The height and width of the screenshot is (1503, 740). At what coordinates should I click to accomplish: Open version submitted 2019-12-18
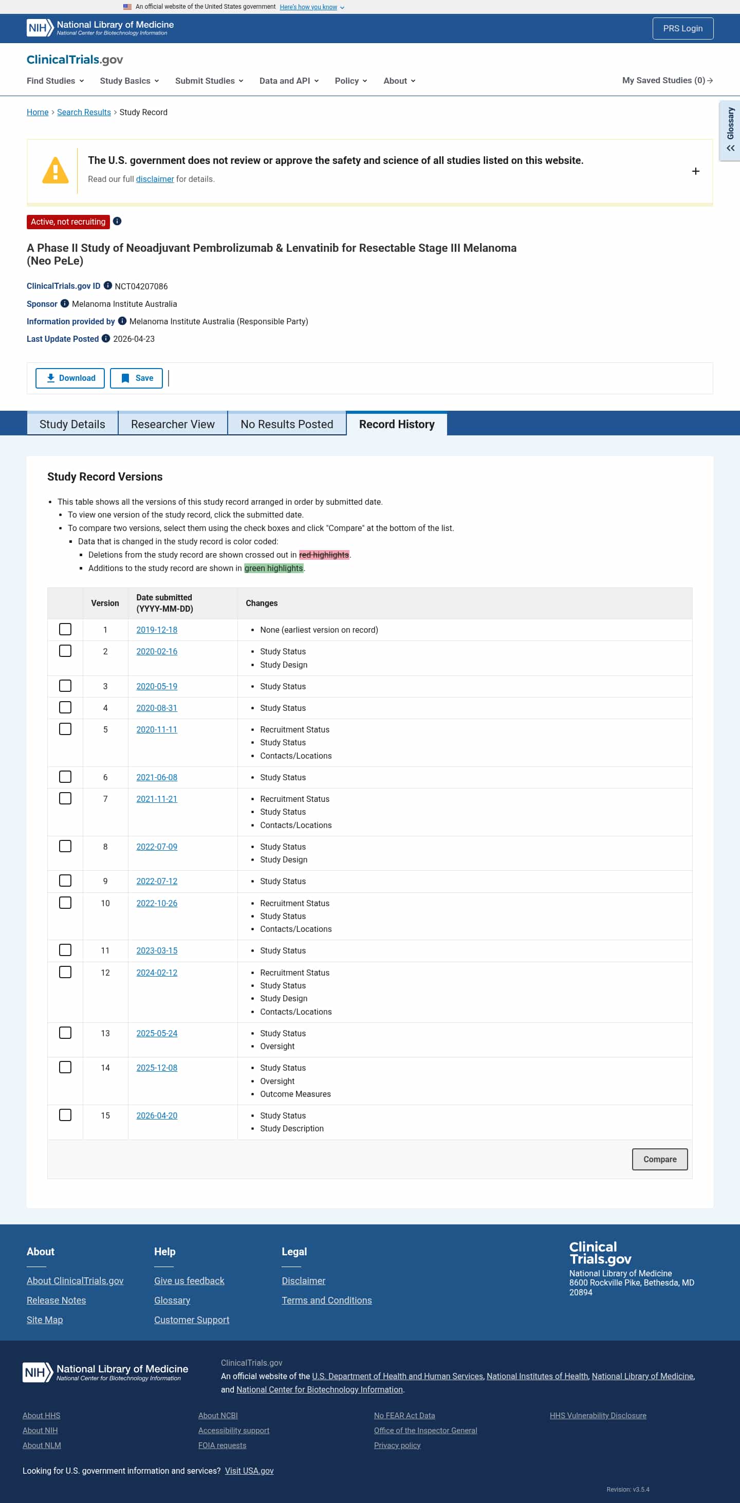pos(157,630)
